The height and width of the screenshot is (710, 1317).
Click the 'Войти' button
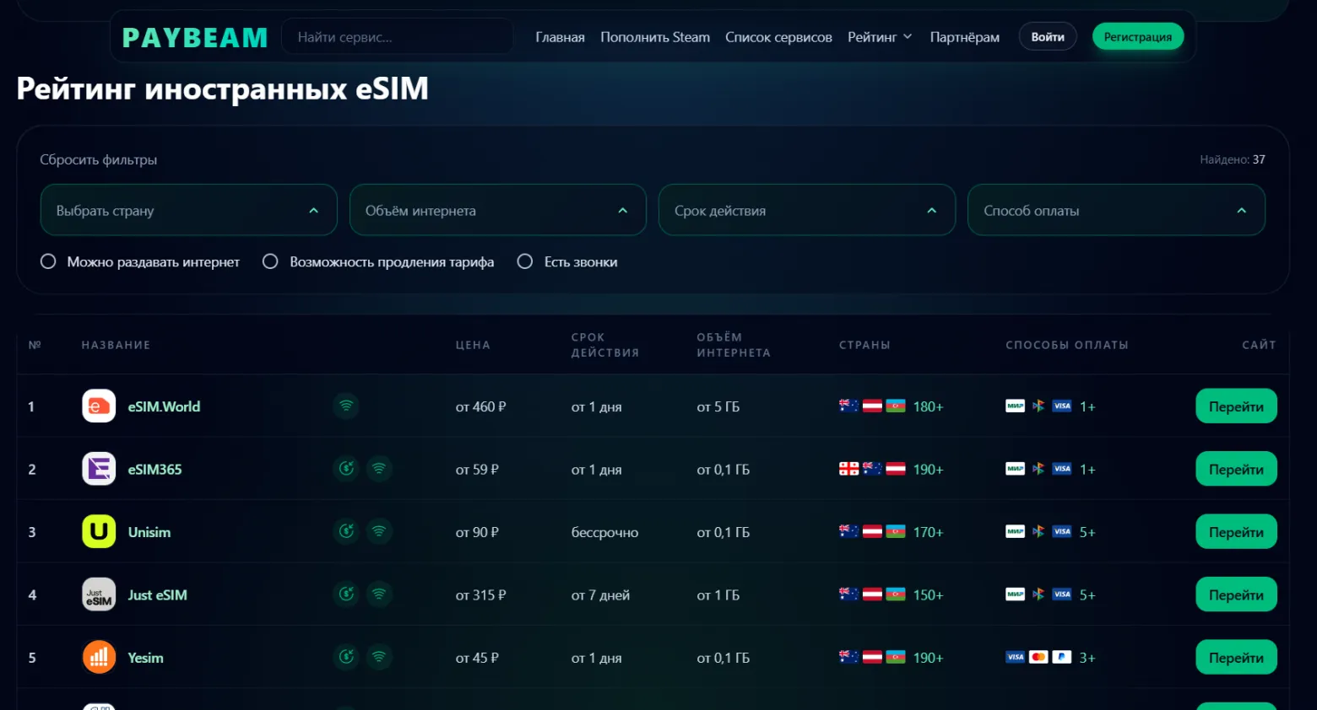tap(1048, 37)
